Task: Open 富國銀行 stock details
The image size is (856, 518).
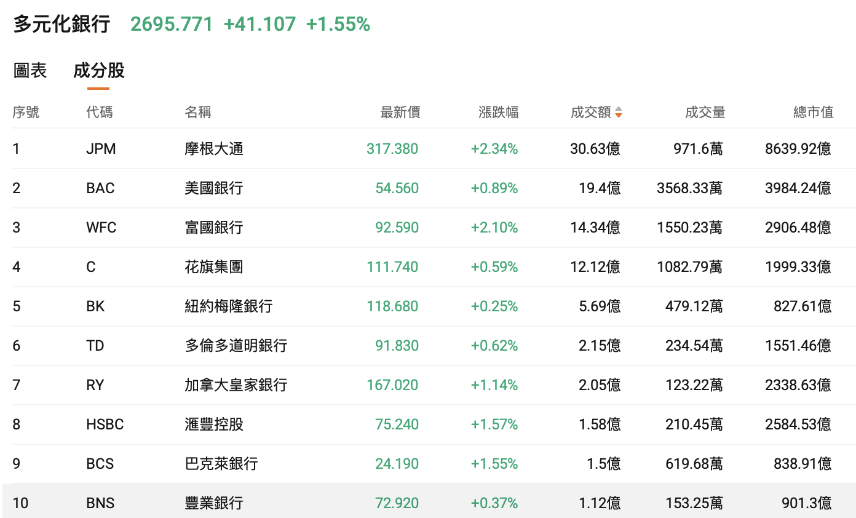Action: pyautogui.click(x=214, y=228)
